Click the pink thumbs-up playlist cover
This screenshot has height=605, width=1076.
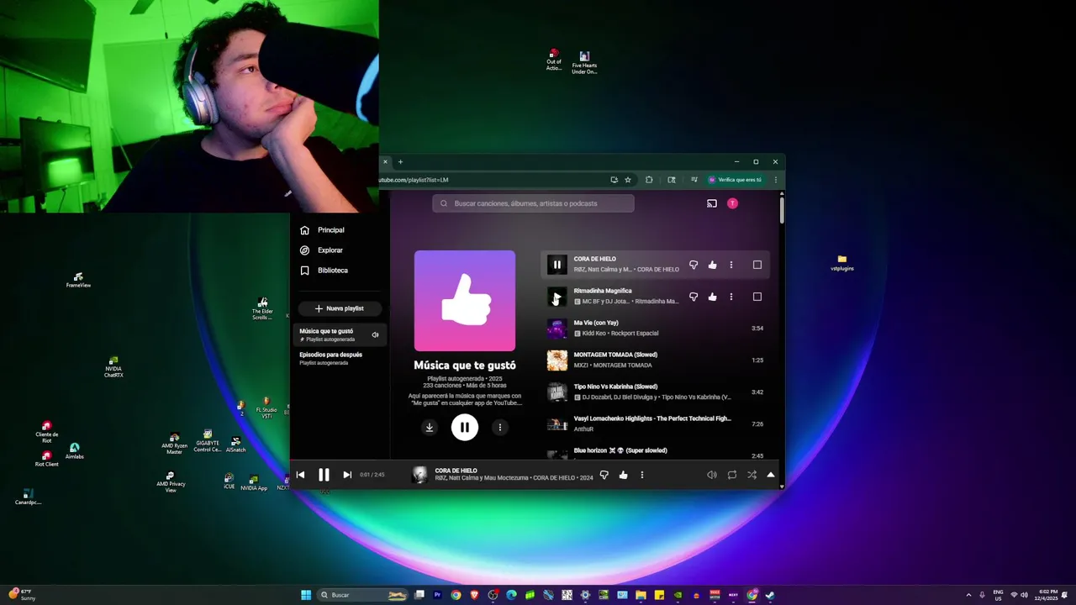(465, 301)
